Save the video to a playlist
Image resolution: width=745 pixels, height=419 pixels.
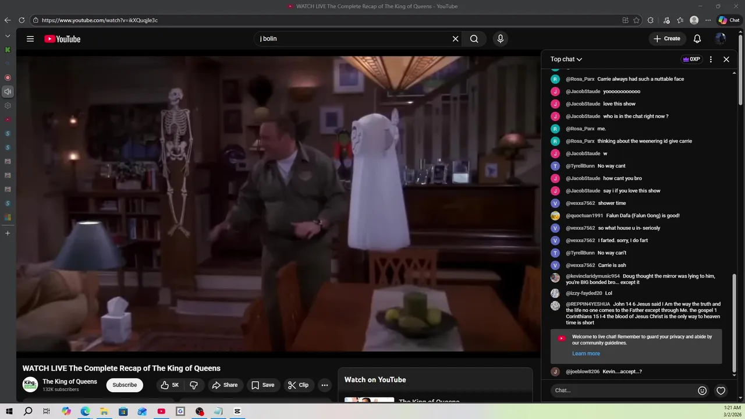(x=262, y=385)
